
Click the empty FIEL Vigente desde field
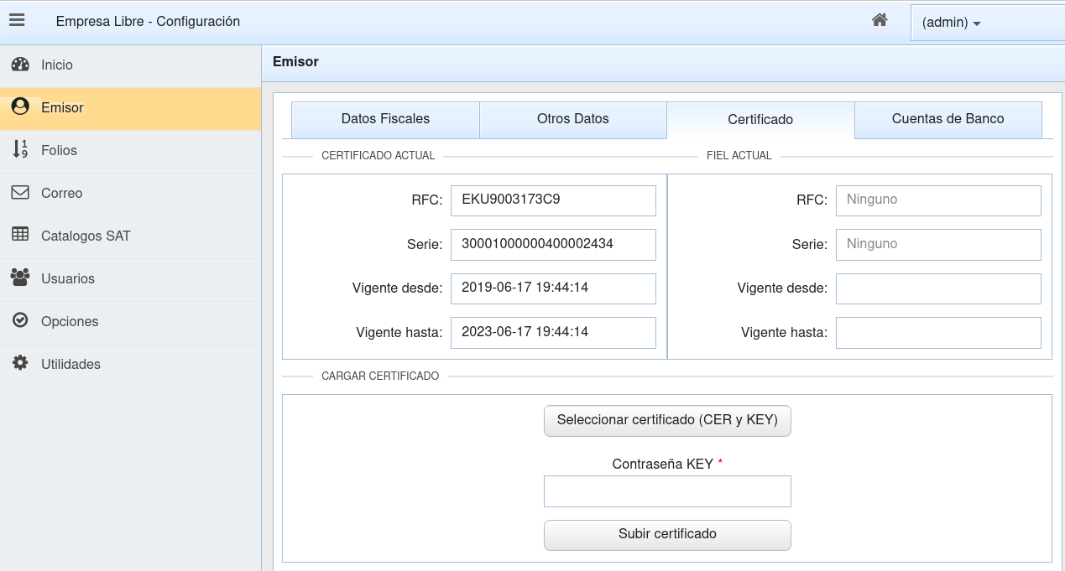click(x=938, y=288)
